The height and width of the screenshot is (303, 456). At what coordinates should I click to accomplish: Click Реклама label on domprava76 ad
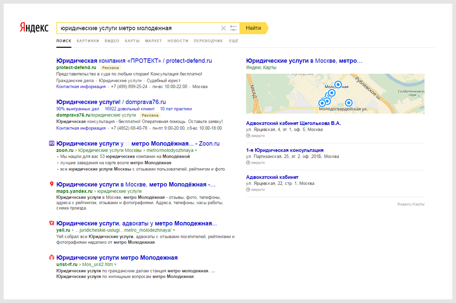(150, 115)
